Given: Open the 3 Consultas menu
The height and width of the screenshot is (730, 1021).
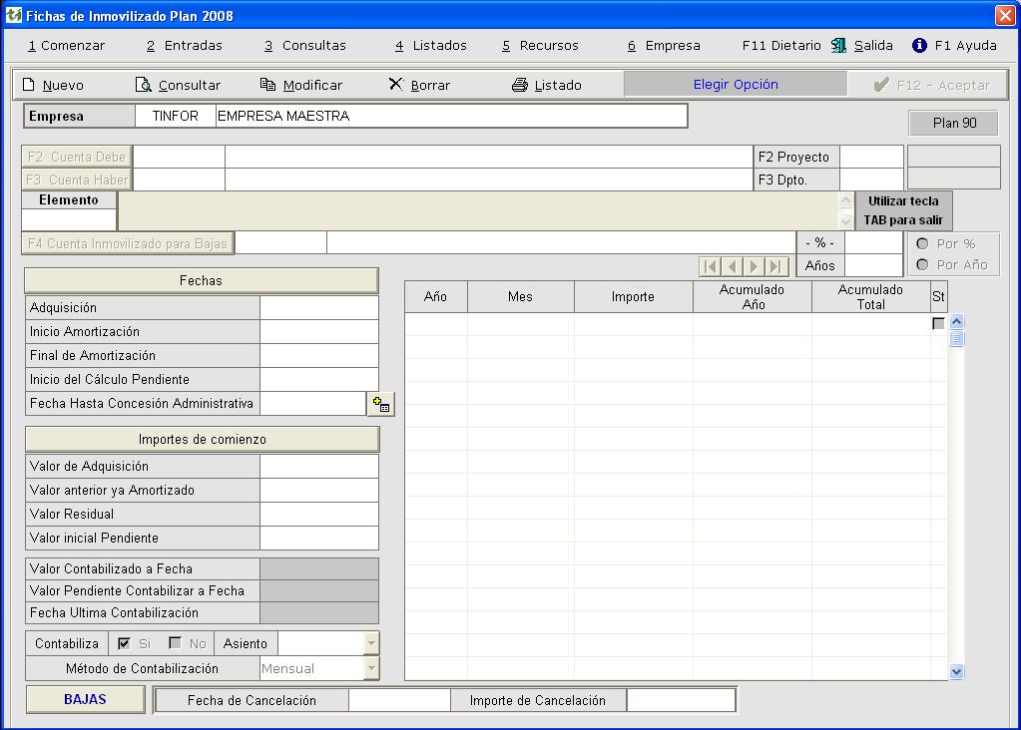Looking at the screenshot, I should point(305,46).
